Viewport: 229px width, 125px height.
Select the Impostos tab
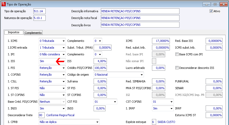tap(13, 32)
